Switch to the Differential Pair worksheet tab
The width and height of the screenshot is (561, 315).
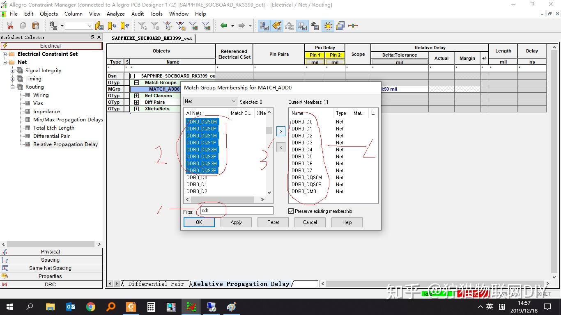point(156,284)
